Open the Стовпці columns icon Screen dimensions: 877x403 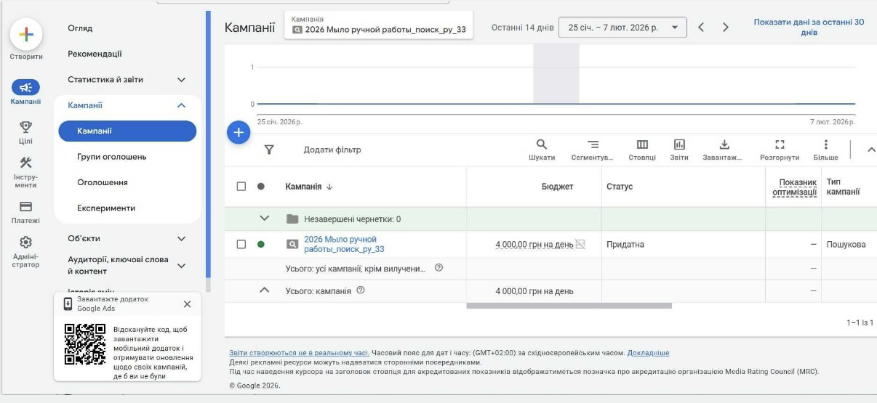pyautogui.click(x=642, y=144)
